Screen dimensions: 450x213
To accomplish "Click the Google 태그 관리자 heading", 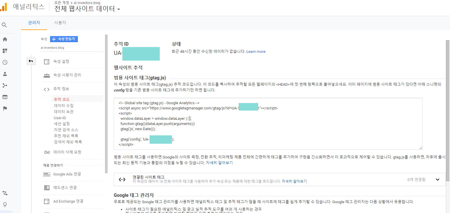I will [x=134, y=195].
